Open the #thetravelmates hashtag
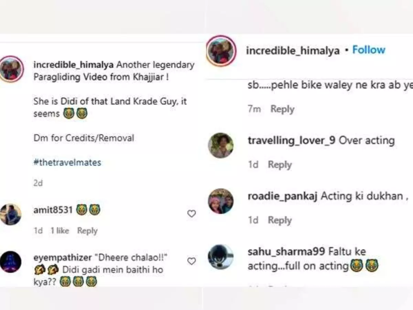Viewport: 413px width, 310px height. 67,162
